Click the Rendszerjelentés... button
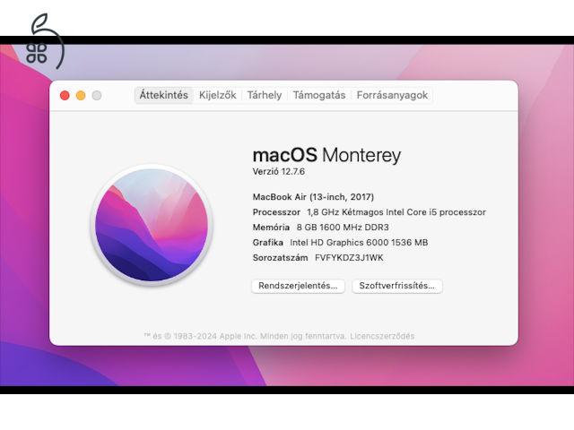 coord(298,286)
